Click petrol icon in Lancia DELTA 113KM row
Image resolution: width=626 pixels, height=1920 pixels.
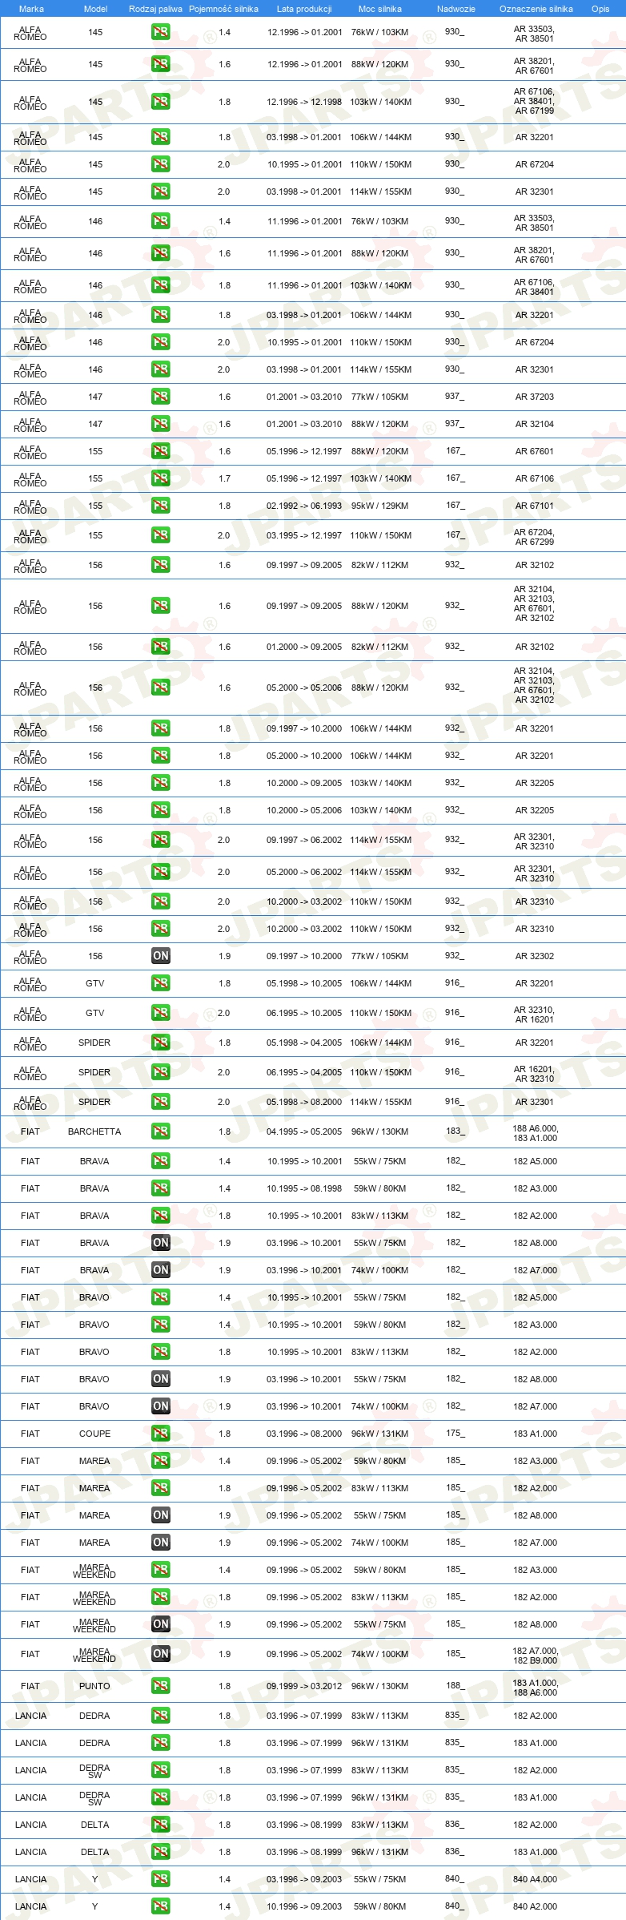pos(160,1825)
